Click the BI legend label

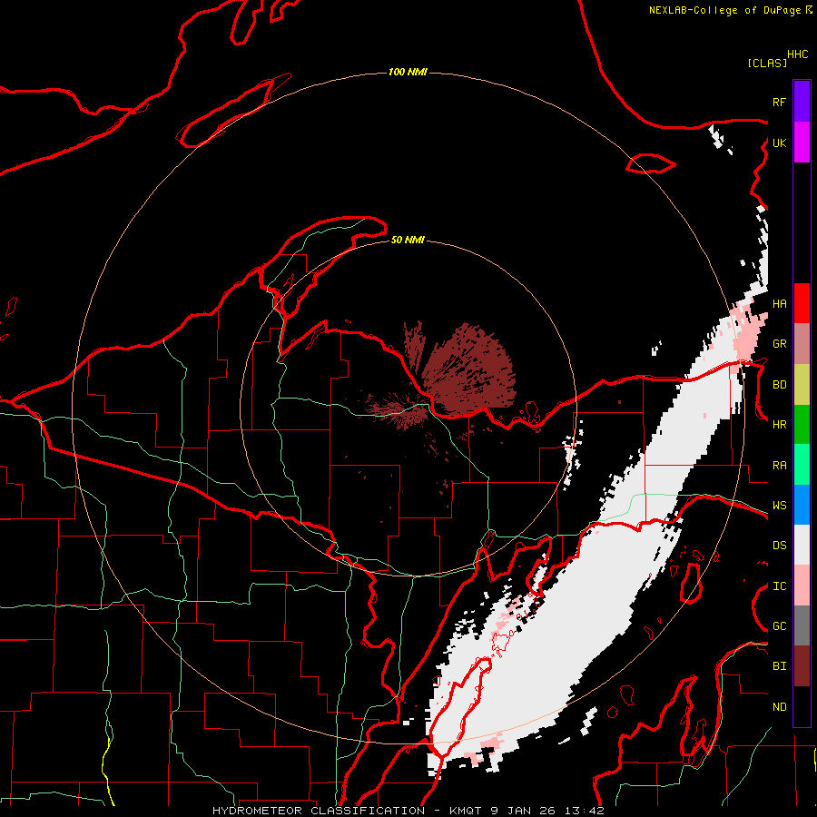[779, 666]
